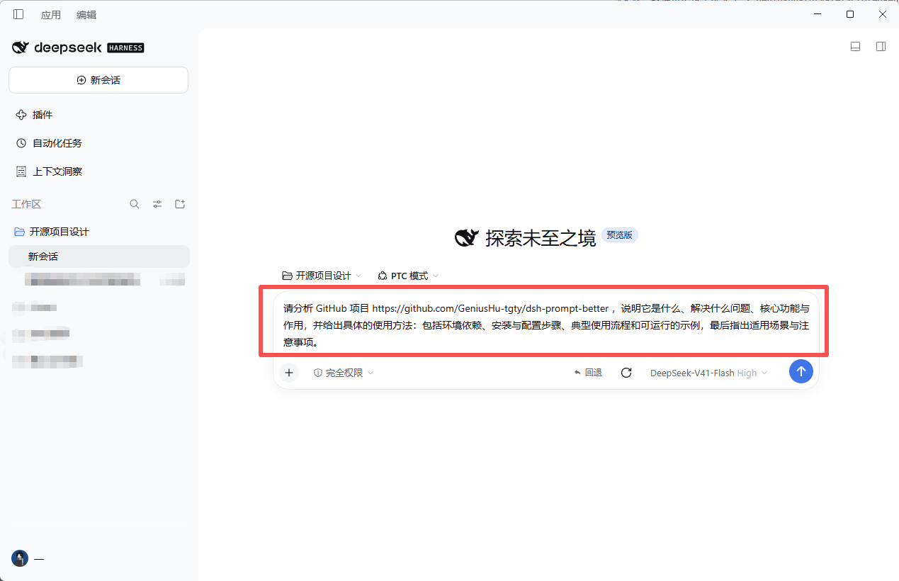899x581 pixels.
Task: Click the user avatar at bottom left
Action: tap(20, 558)
